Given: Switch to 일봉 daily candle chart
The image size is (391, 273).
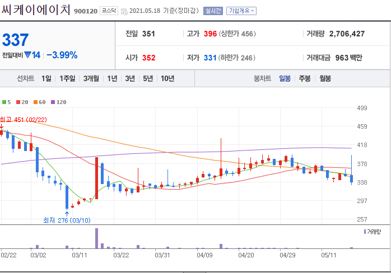Looking at the screenshot, I should (x=285, y=78).
